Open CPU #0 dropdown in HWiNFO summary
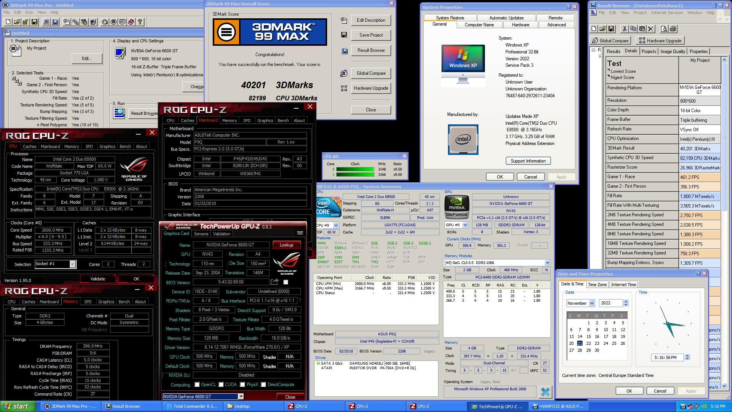The height and width of the screenshot is (412, 732). point(336,225)
